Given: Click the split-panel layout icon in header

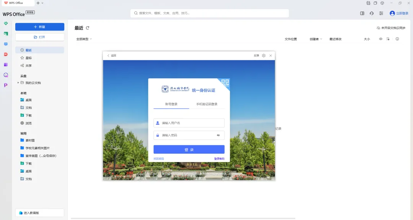Looking at the screenshot, I should tap(362, 13).
